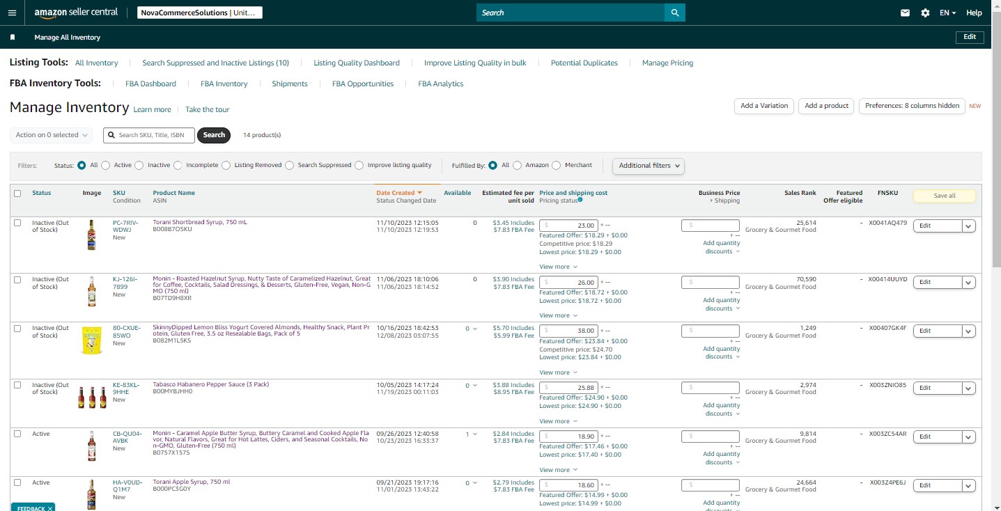Screen dimensions: 1001x511
Task: Select the Active status radio button
Action: pos(106,166)
